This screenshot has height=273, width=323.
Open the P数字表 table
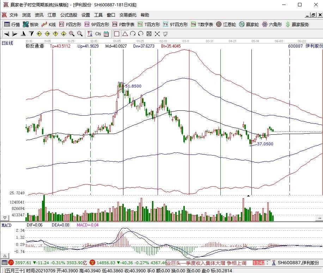point(123,25)
